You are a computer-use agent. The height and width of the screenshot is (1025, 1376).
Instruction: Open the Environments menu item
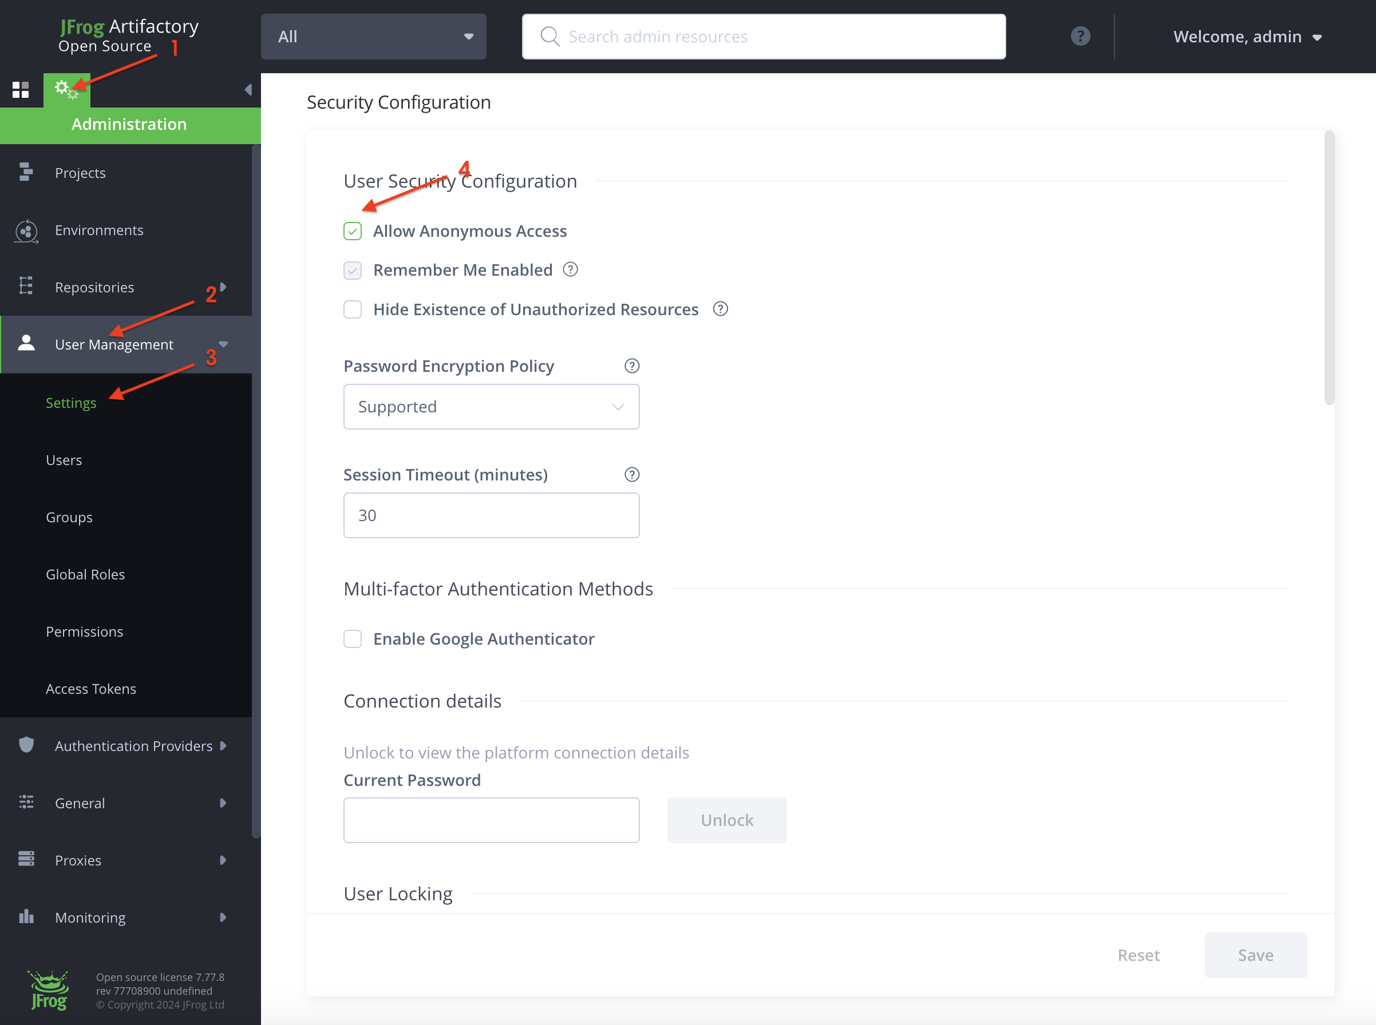point(126,230)
